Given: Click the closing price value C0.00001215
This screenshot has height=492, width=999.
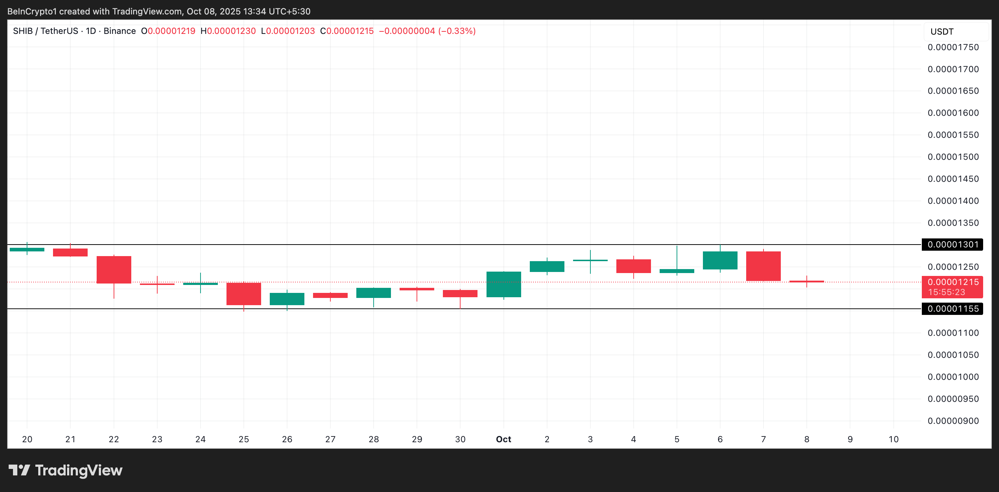Looking at the screenshot, I should [x=347, y=31].
